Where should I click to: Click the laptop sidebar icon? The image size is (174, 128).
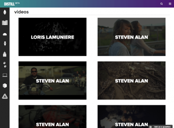5,75
